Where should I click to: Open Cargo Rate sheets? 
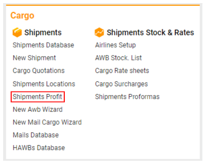pos(122,71)
